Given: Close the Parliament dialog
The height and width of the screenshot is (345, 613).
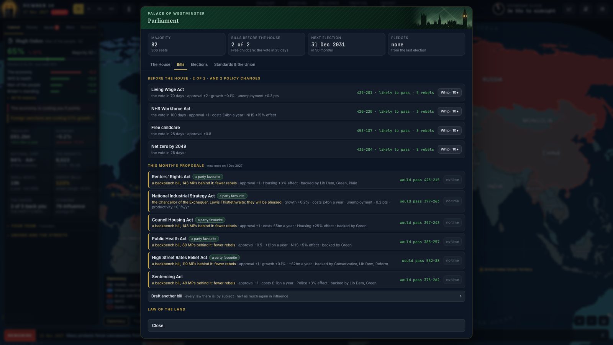Looking at the screenshot, I should tap(306, 325).
